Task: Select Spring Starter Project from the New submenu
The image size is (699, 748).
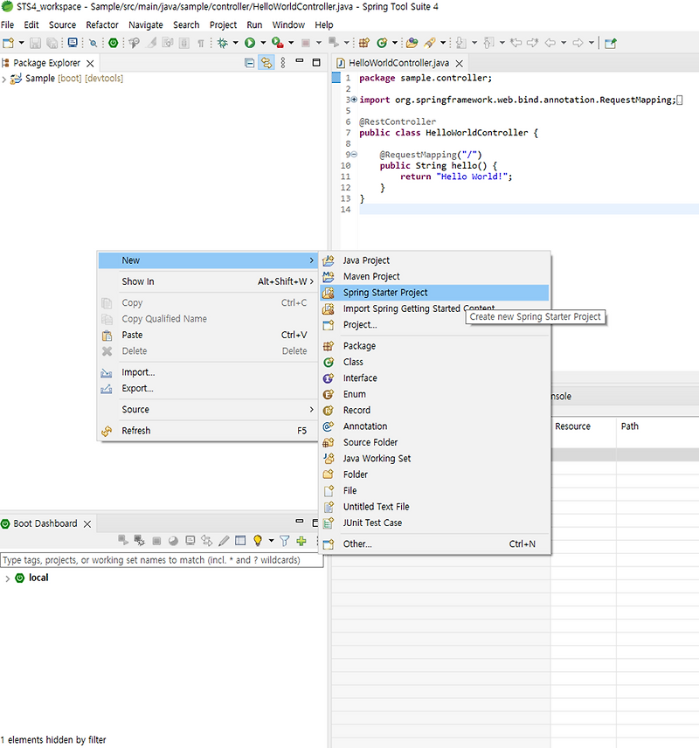Action: [x=391, y=292]
